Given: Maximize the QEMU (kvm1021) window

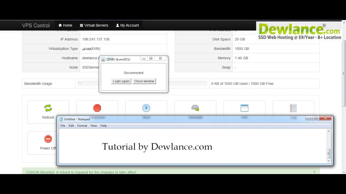Looking at the screenshot, I should (x=151, y=58).
